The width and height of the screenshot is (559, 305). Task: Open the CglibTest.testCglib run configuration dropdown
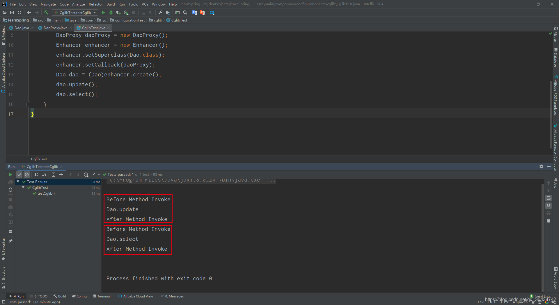[x=75, y=12]
